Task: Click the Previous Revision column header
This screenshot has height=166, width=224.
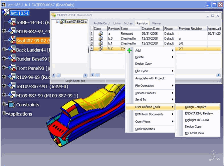Action: point(192,29)
